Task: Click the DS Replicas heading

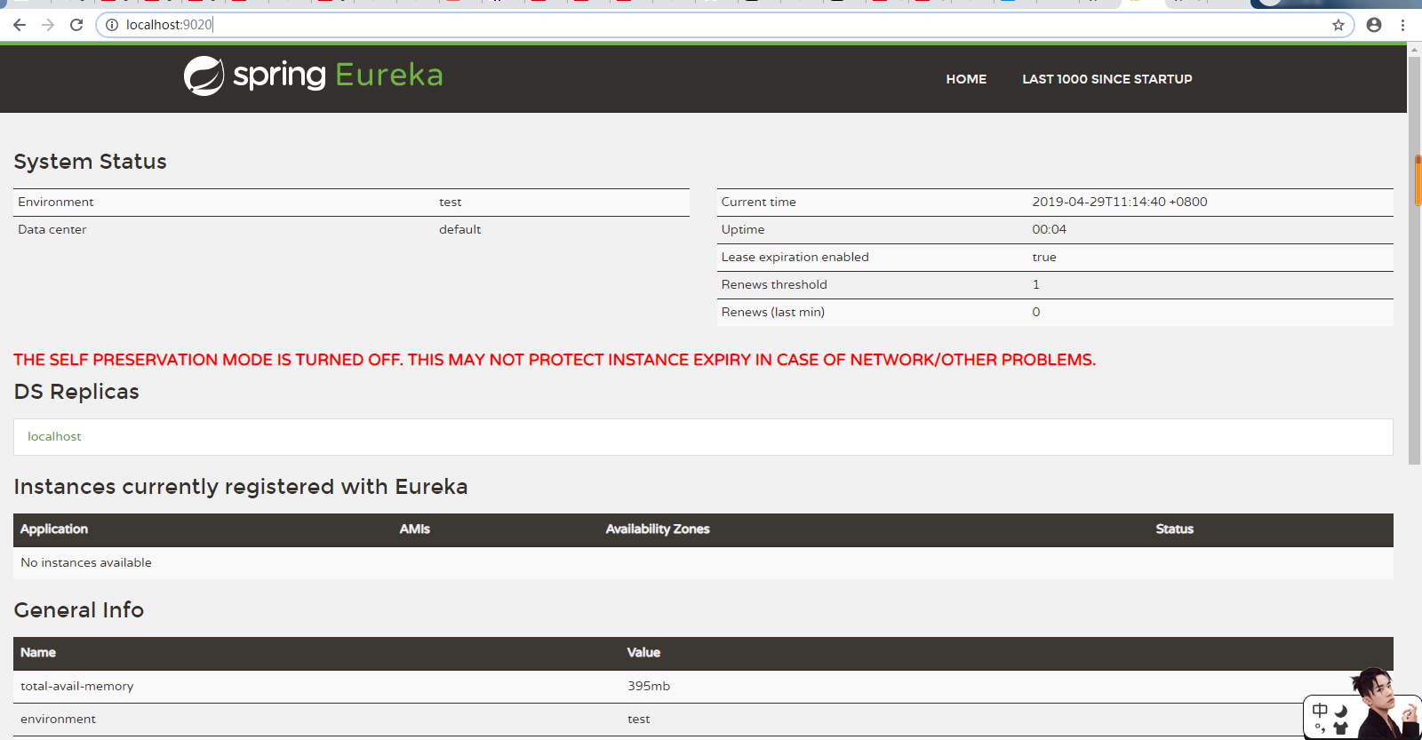Action: 76,392
